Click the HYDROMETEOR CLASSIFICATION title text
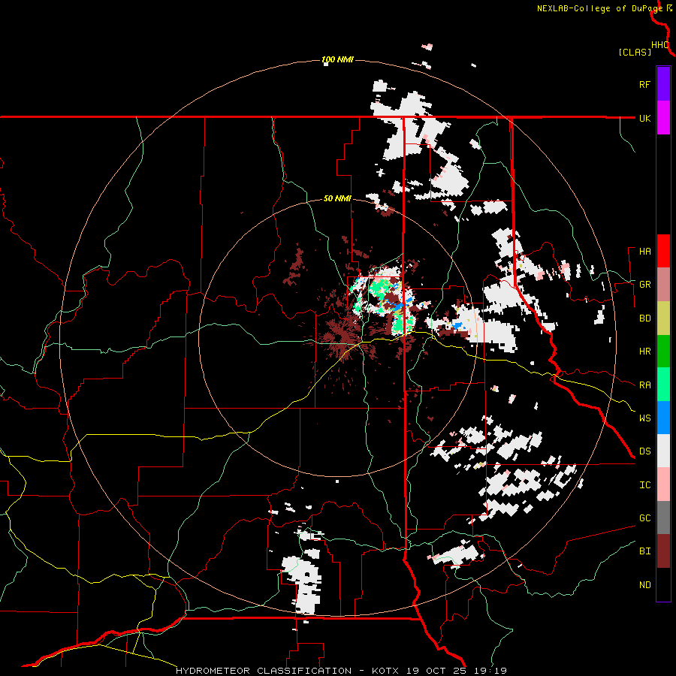Image resolution: width=676 pixels, height=676 pixels. click(264, 671)
